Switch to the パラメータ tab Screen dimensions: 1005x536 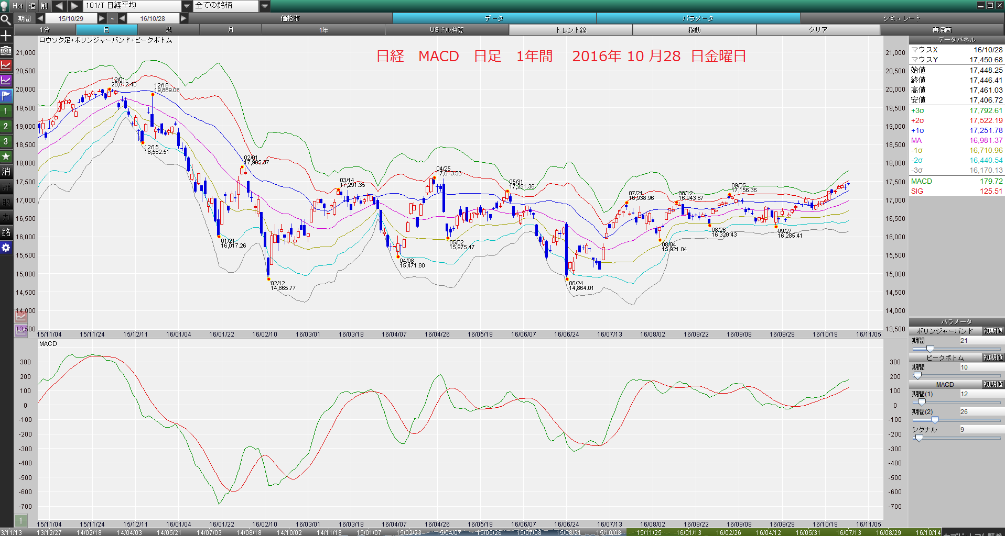[698, 18]
